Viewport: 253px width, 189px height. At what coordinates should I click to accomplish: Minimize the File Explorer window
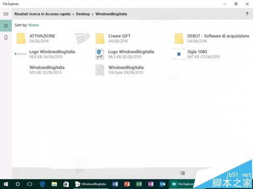point(224,4)
